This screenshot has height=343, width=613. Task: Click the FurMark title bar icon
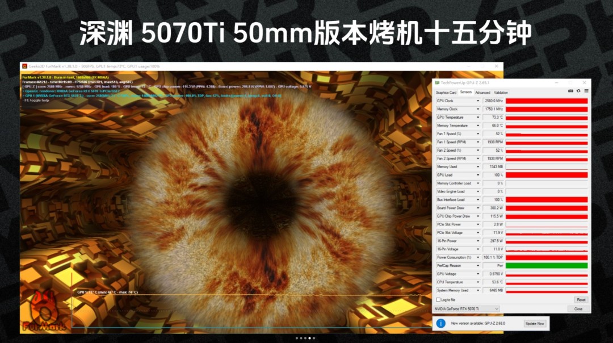pyautogui.click(x=24, y=66)
